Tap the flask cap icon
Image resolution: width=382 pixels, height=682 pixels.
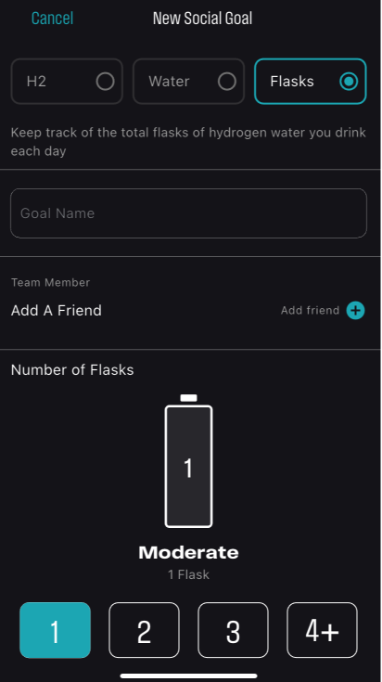(x=188, y=397)
